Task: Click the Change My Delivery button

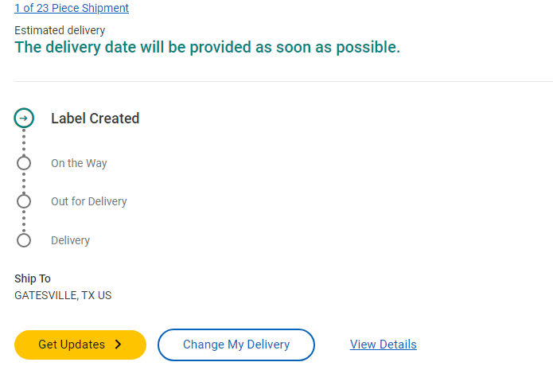Action: [x=236, y=345]
